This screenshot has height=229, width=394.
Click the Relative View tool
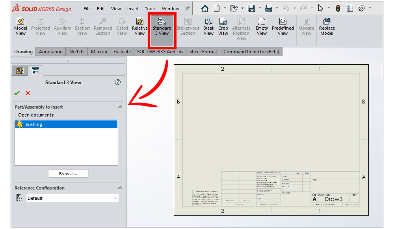[140, 26]
